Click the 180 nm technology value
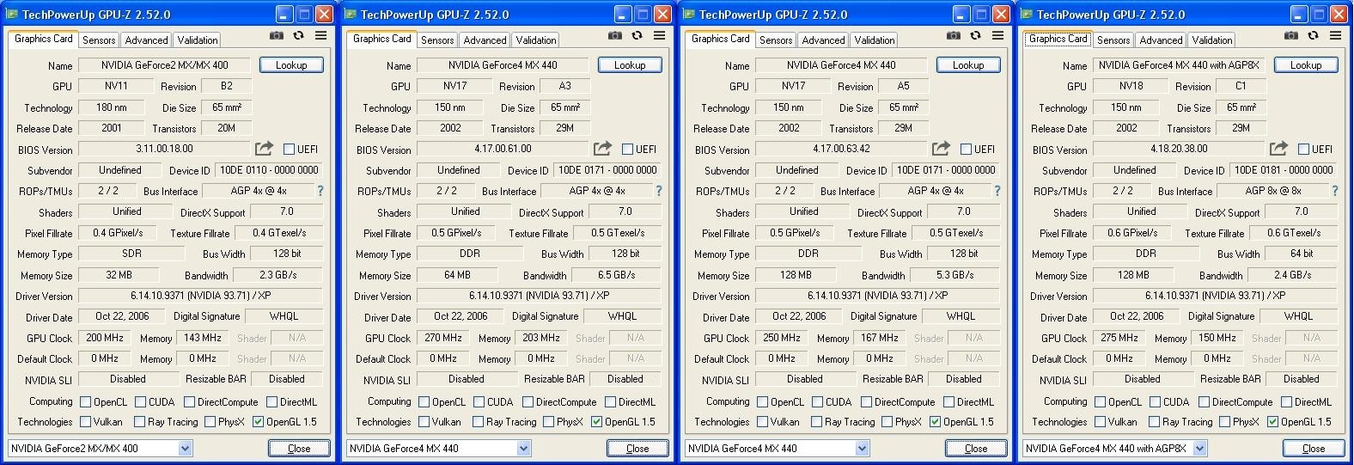The image size is (1354, 465). click(x=111, y=107)
